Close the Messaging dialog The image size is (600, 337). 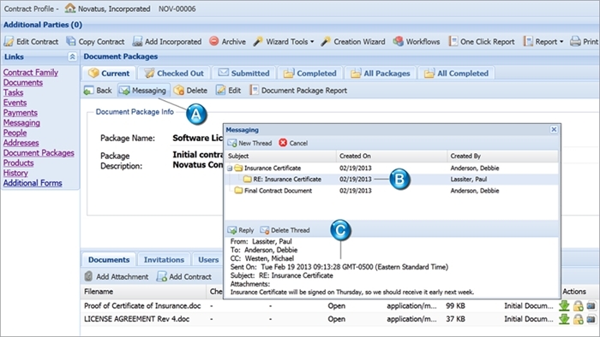[x=554, y=129]
